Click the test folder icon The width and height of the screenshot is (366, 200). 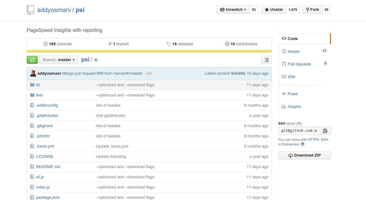32,95
